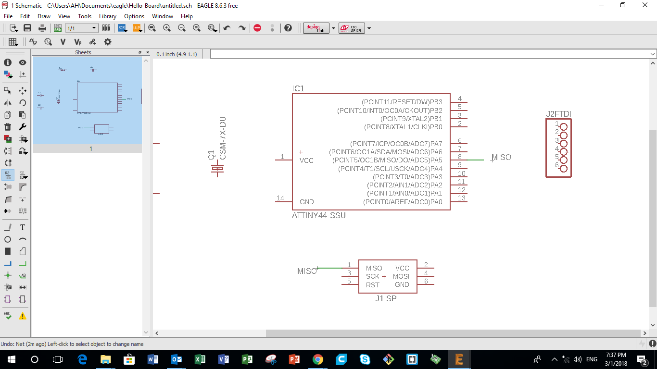Open File Explorer from the taskbar
The image size is (657, 369).
106,359
